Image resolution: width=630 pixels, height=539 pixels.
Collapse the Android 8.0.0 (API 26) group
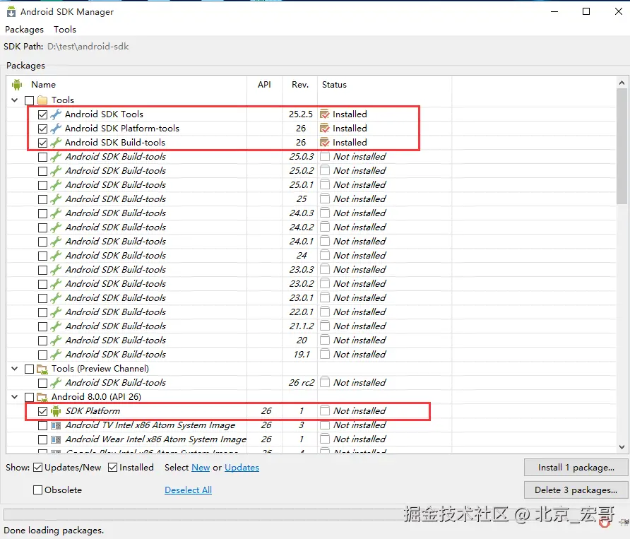point(15,397)
